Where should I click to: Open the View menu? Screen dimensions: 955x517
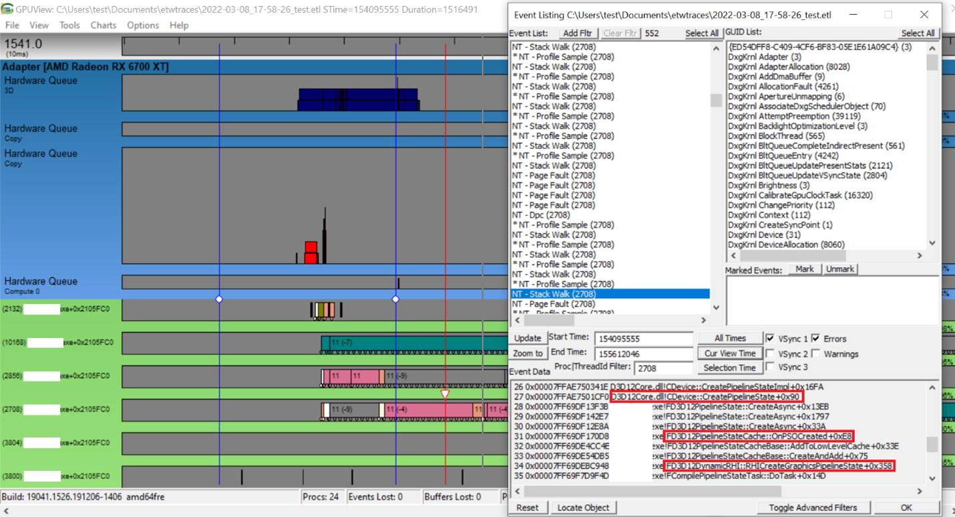coord(39,25)
